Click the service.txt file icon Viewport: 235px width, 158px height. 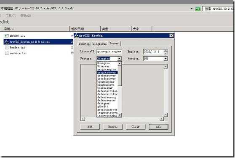7,53
